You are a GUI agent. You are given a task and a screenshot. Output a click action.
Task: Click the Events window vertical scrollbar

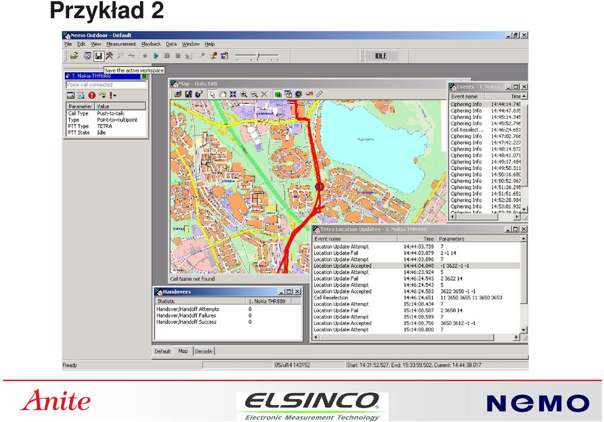[x=524, y=154]
